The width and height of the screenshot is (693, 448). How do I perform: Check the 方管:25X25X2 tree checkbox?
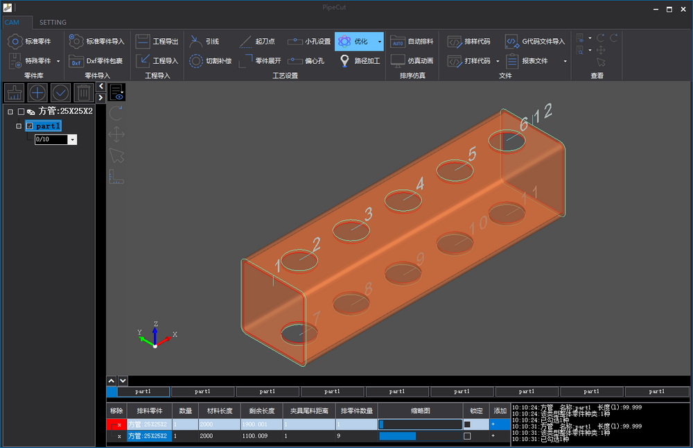(21, 112)
